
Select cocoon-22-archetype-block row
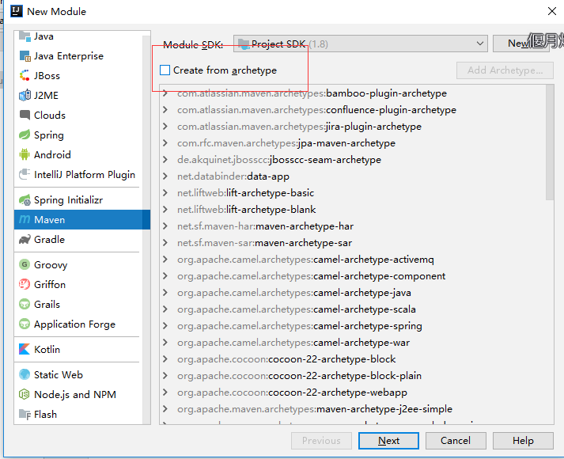[x=353, y=359]
